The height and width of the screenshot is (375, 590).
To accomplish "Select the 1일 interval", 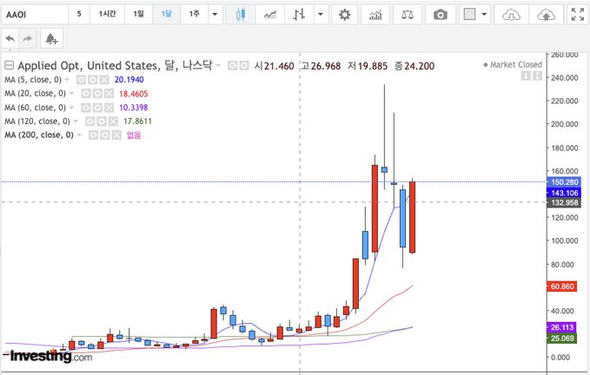I will pyautogui.click(x=138, y=14).
